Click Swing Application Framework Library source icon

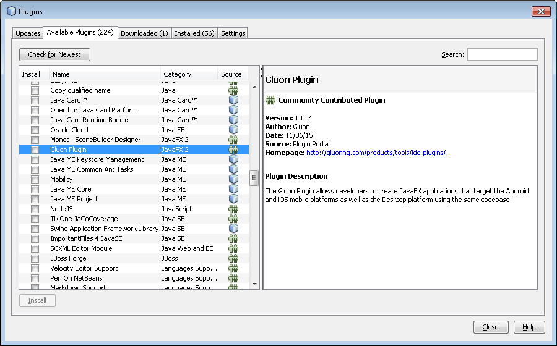pos(233,229)
